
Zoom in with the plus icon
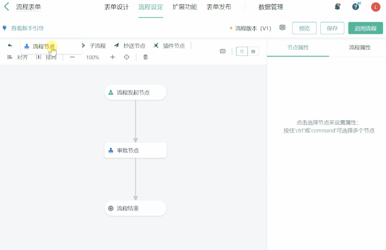pyautogui.click(x=113, y=57)
